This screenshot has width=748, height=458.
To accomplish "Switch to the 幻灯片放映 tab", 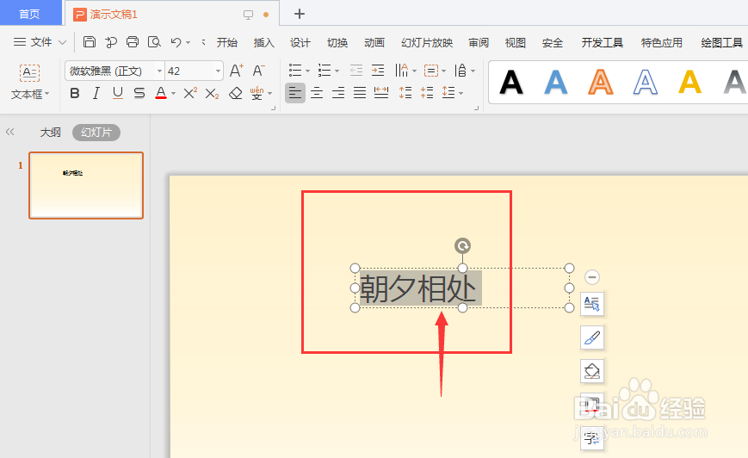I will [x=427, y=43].
